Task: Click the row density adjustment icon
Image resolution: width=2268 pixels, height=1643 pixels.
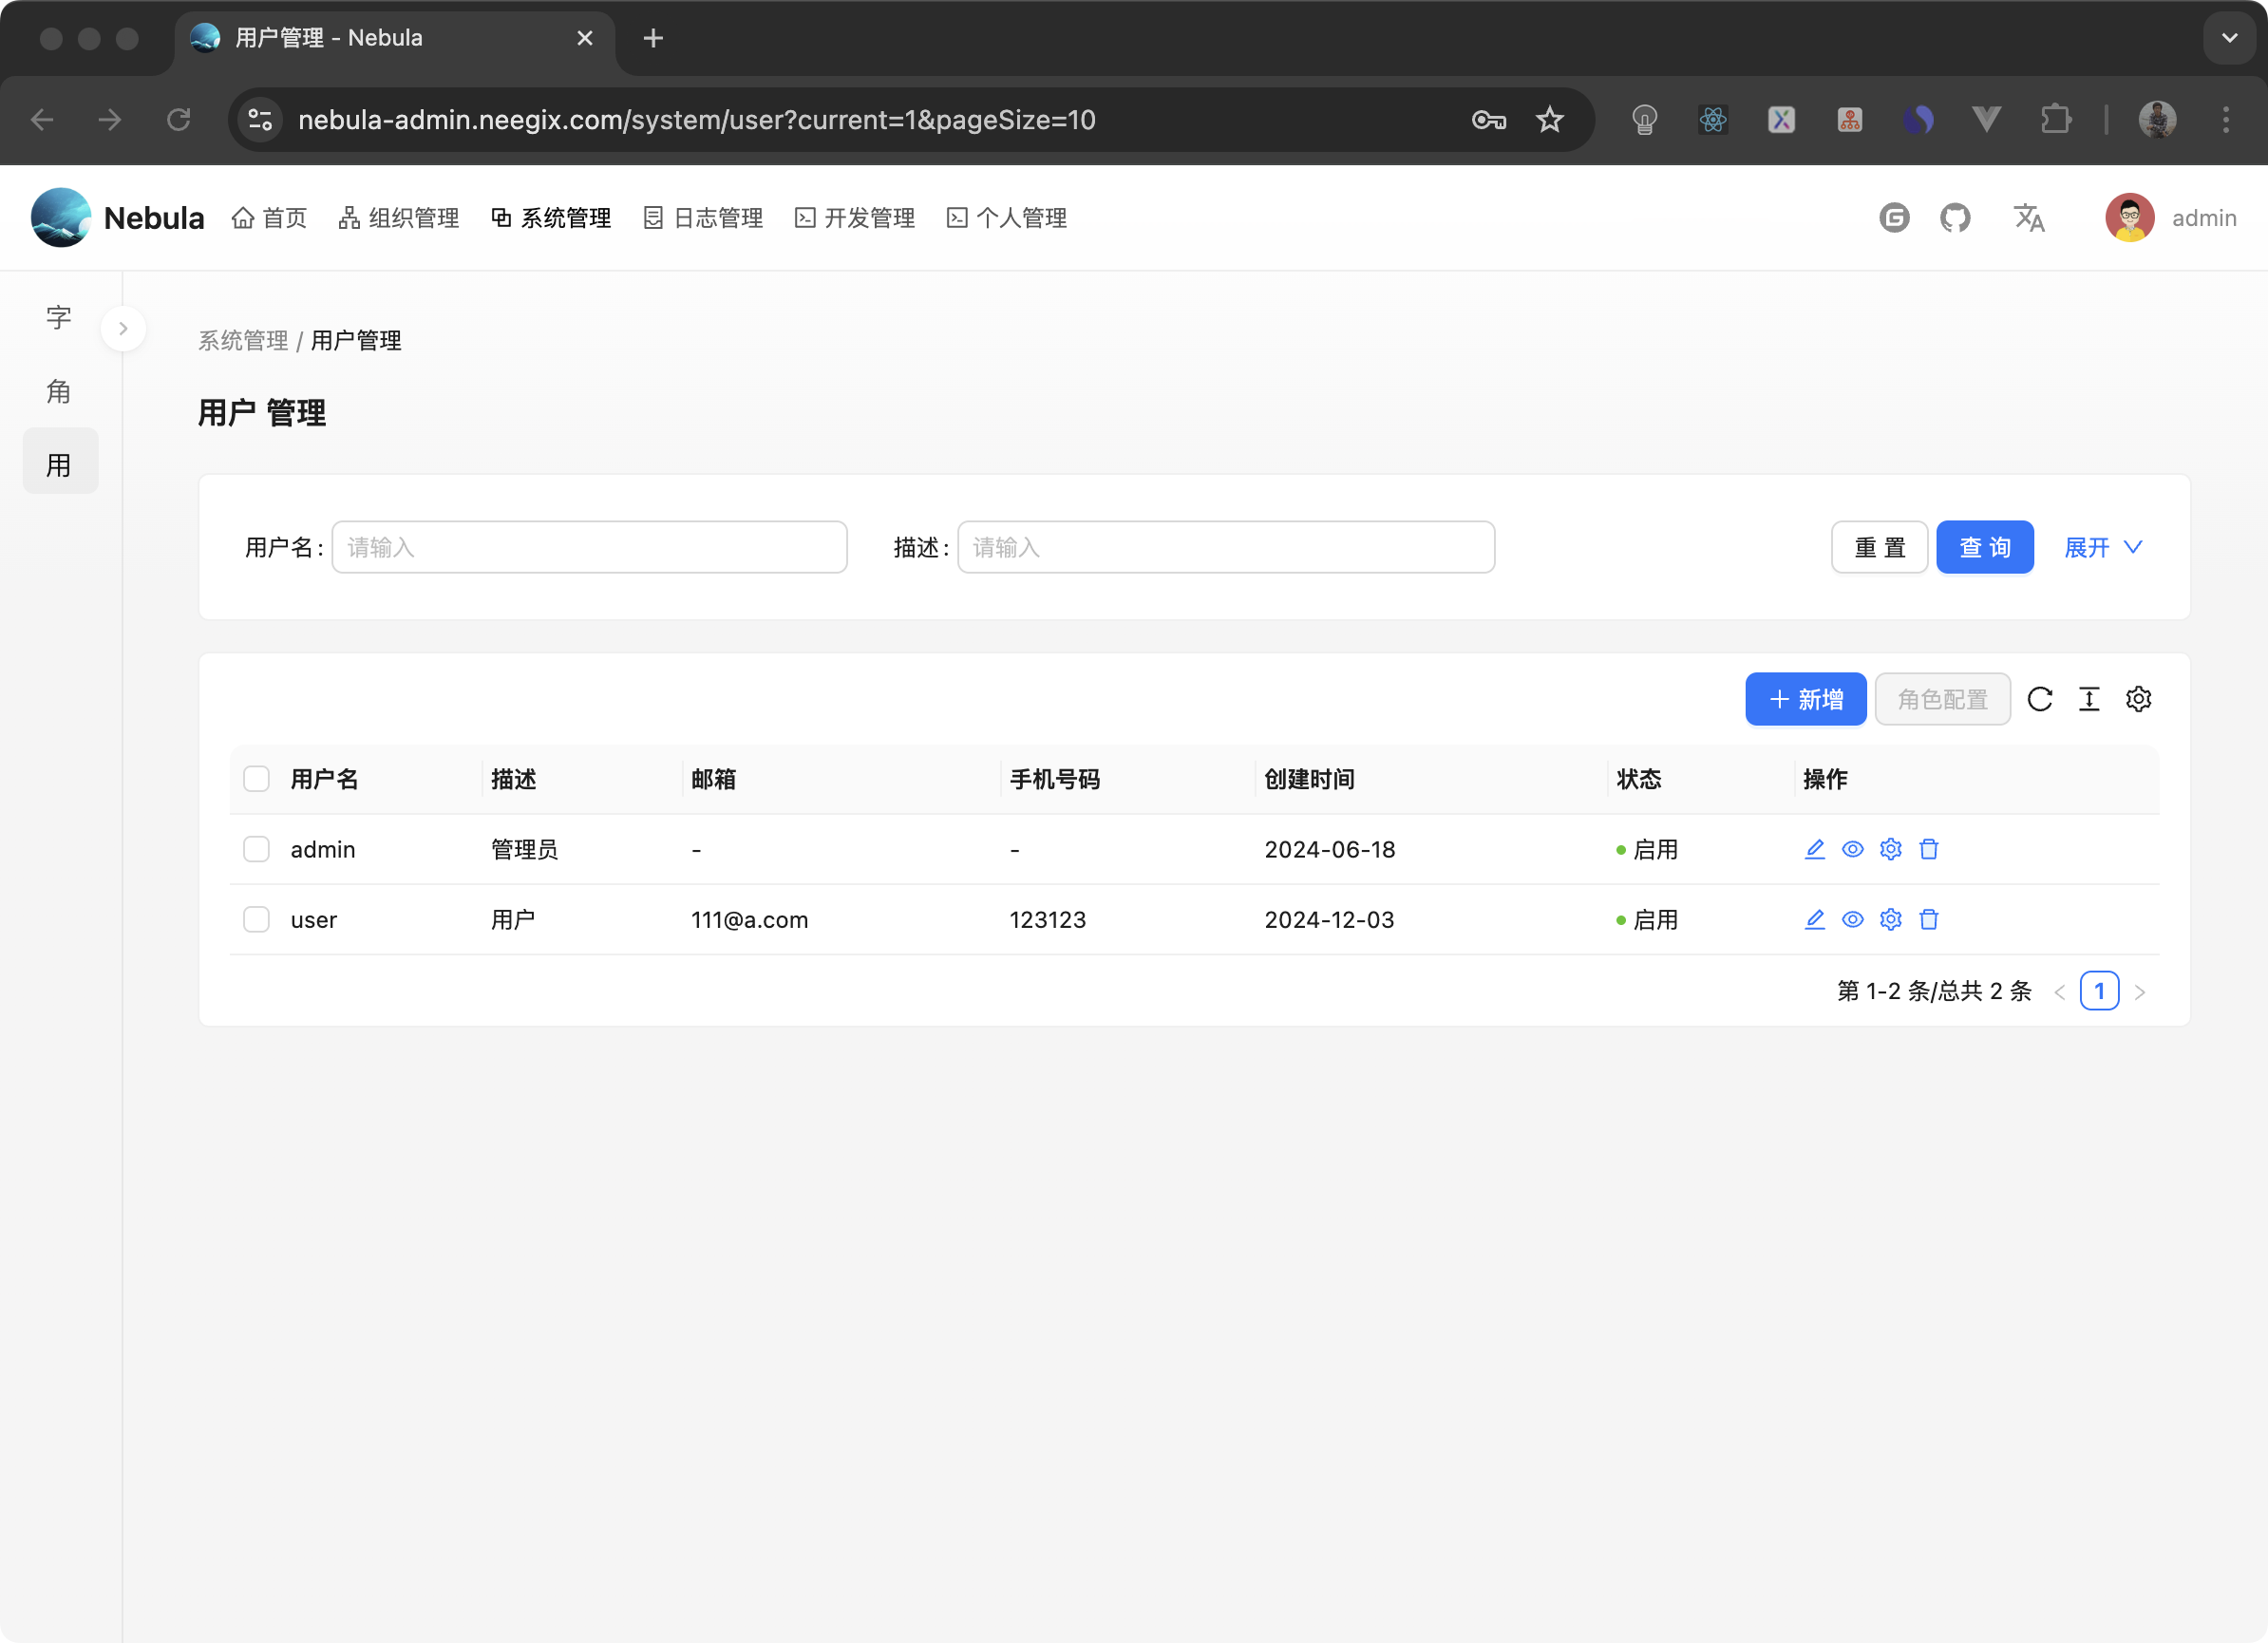Action: click(2089, 699)
